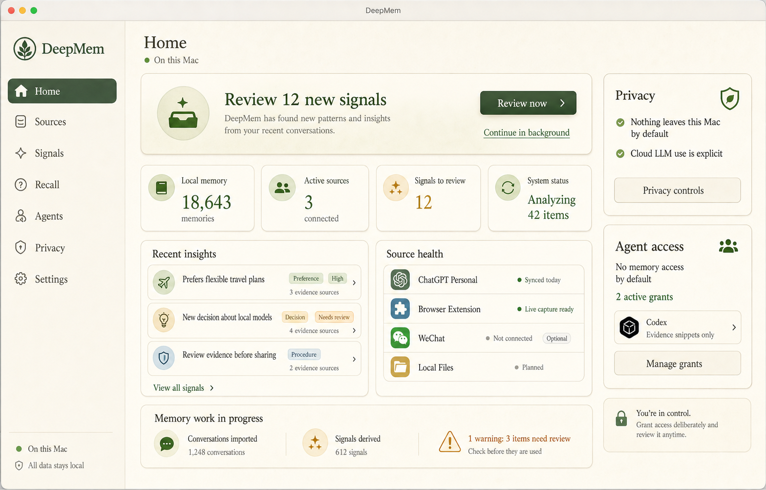Click the Browser Extension puzzle icon
Image resolution: width=766 pixels, height=490 pixels.
coord(400,309)
